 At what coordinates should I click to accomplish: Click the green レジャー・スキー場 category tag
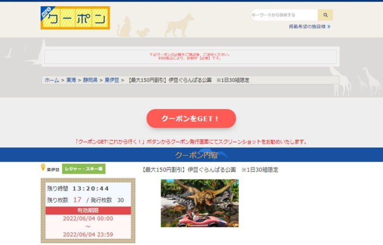coord(83,169)
